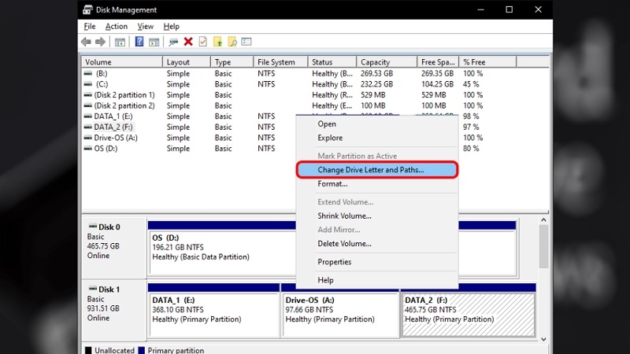Click the Back arrow toolbar icon
The width and height of the screenshot is (630, 354).
[86, 42]
